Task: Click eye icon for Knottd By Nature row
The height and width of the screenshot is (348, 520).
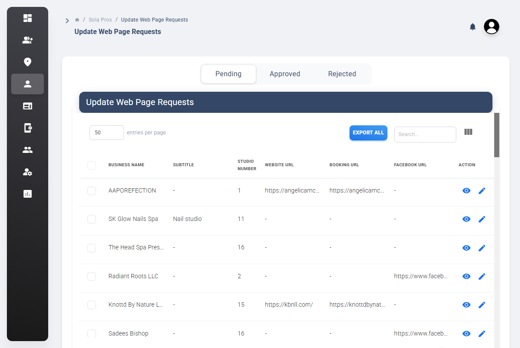Action: click(x=466, y=304)
